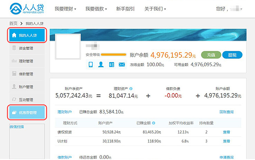Click the 6.8% yield cell
The image size is (255, 160).
(185, 141)
